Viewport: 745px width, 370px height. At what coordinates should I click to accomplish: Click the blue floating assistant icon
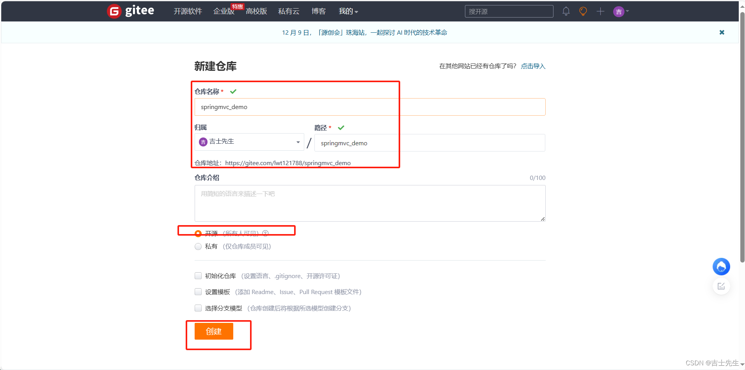(x=721, y=267)
